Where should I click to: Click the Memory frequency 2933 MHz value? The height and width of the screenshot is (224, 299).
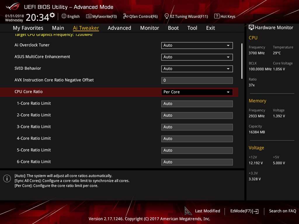point(257,116)
